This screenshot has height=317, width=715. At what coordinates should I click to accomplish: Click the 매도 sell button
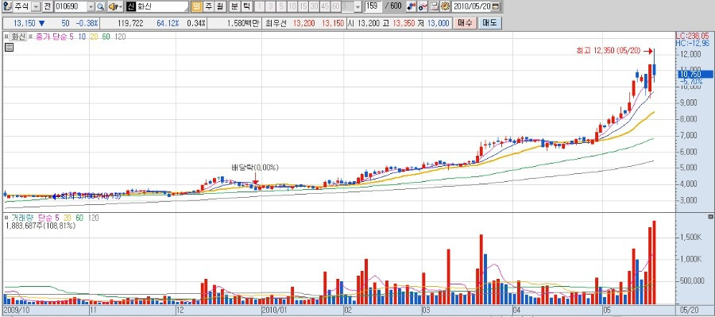tap(489, 23)
